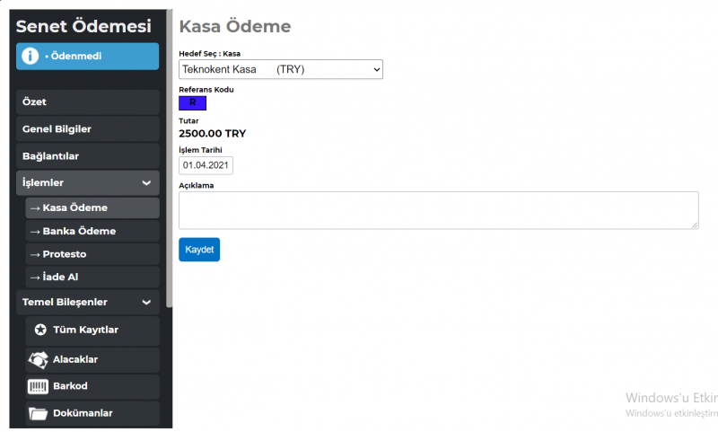Choose the Protesto operation
The height and width of the screenshot is (432, 718).
pos(92,254)
